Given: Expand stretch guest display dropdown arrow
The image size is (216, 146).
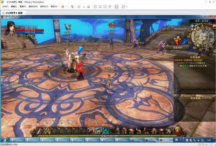Looking at the screenshot, I should click(127, 7).
